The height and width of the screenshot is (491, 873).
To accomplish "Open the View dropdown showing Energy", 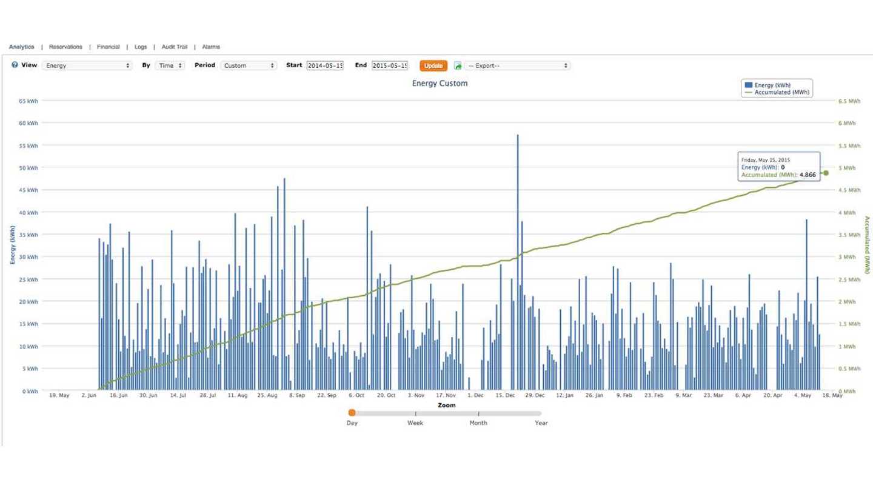I will click(x=87, y=65).
